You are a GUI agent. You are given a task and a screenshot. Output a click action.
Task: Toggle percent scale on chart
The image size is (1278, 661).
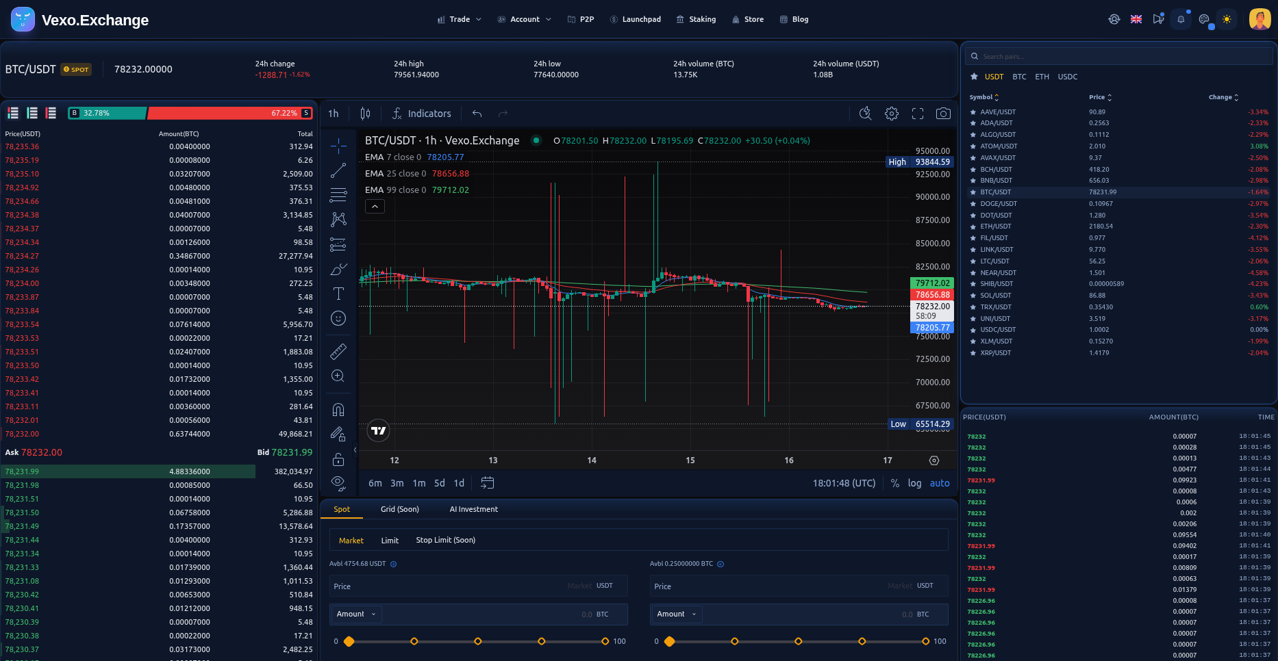(x=895, y=483)
